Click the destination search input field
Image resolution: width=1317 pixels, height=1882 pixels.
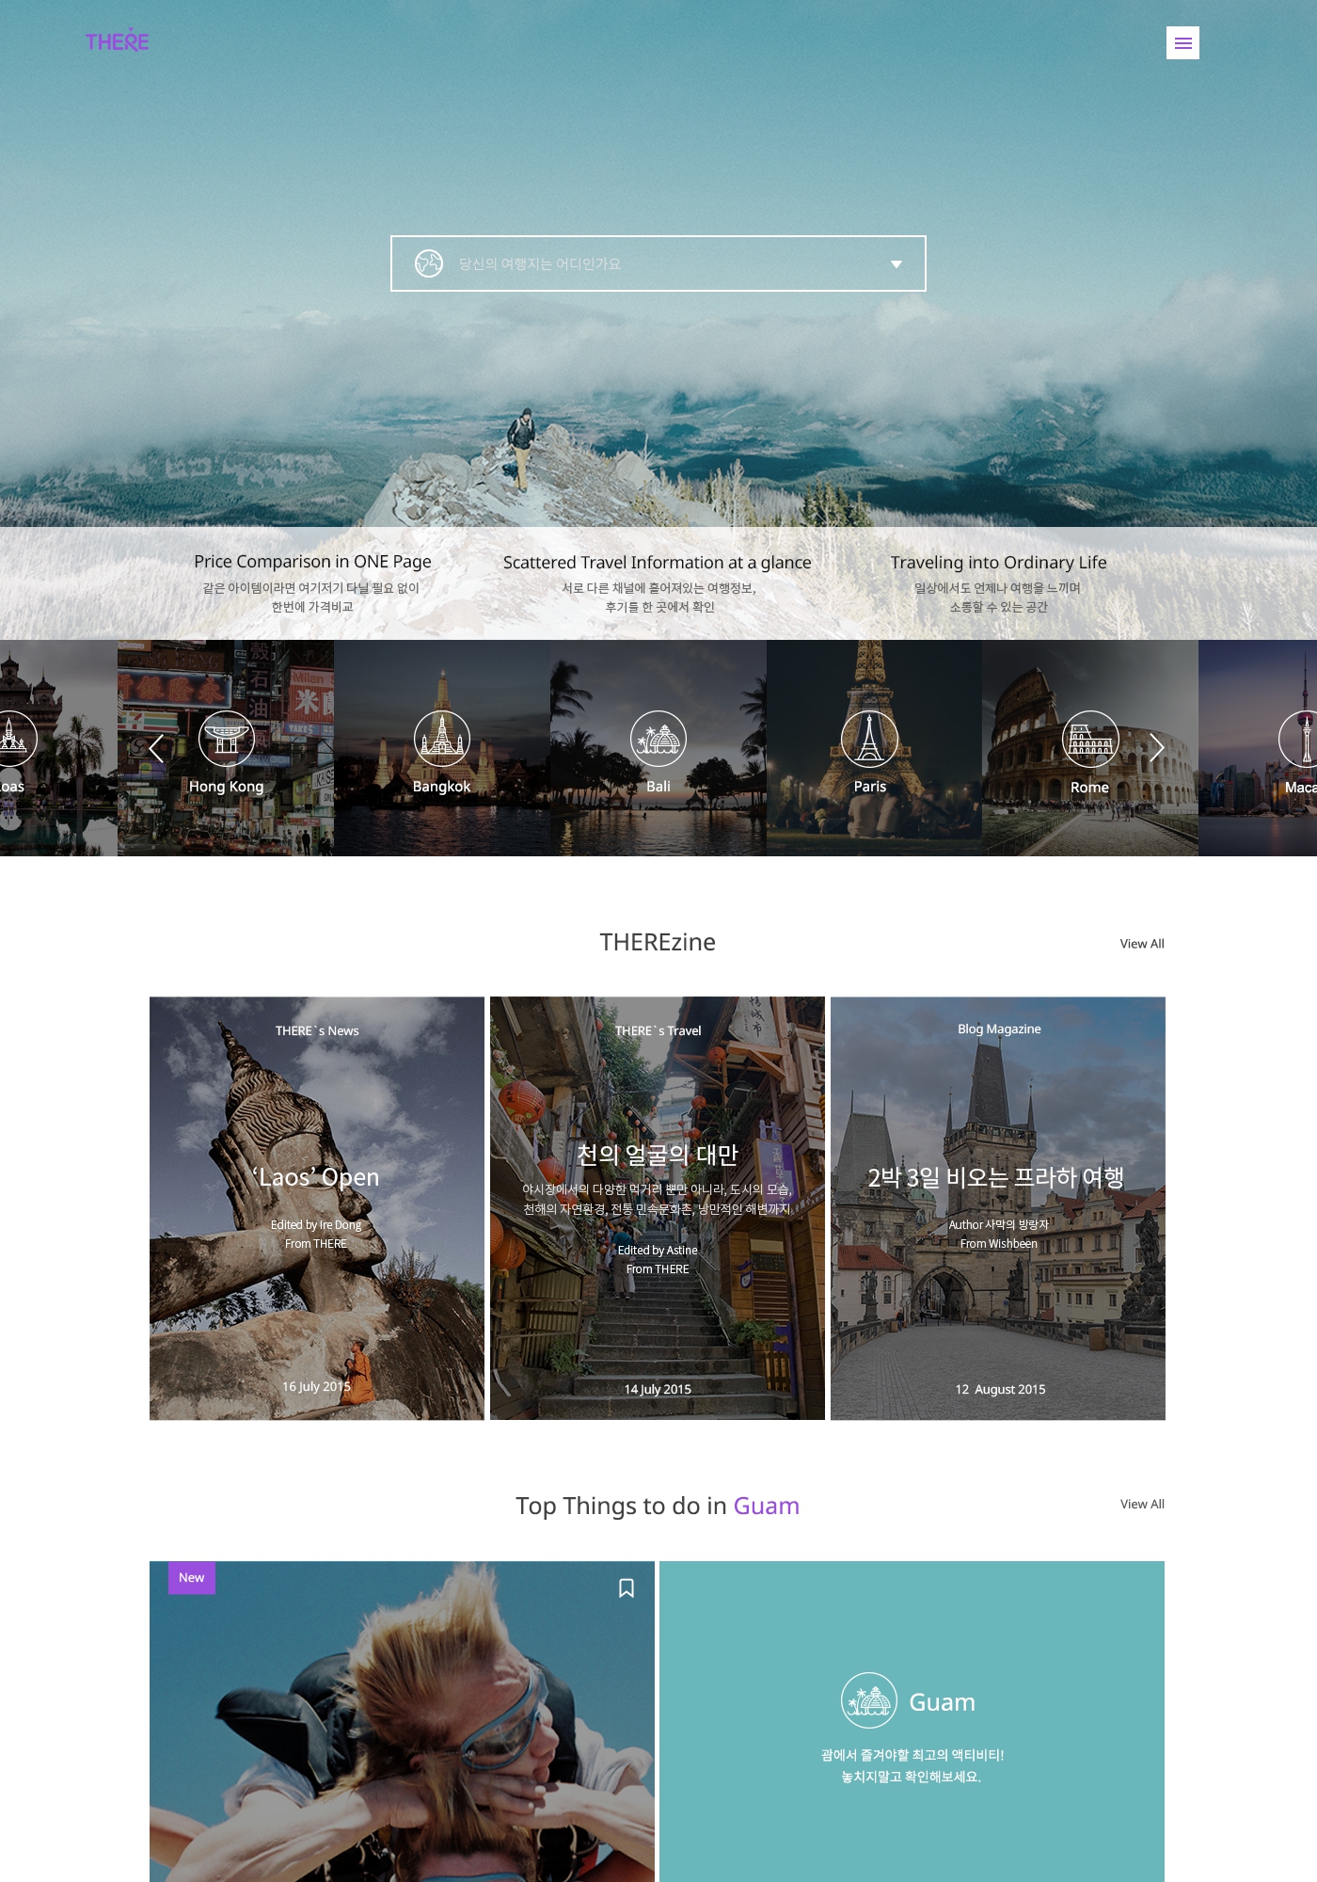(x=658, y=263)
